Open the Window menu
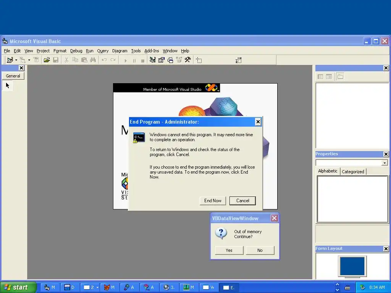The image size is (391, 293). coord(170,51)
